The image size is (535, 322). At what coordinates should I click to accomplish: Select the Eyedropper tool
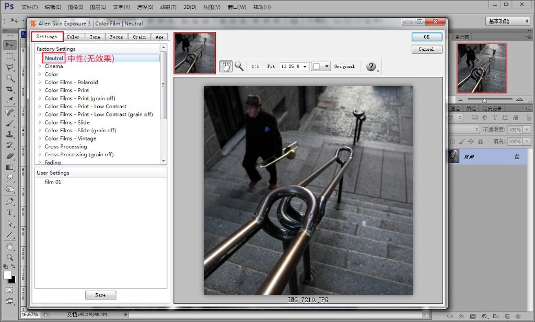pyautogui.click(x=9, y=100)
